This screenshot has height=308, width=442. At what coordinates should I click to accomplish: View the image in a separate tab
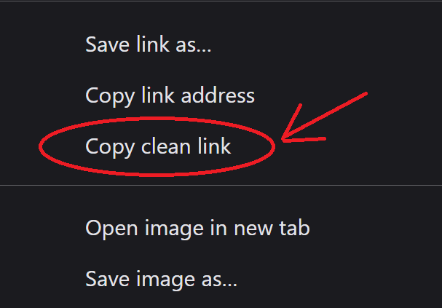tap(221, 228)
